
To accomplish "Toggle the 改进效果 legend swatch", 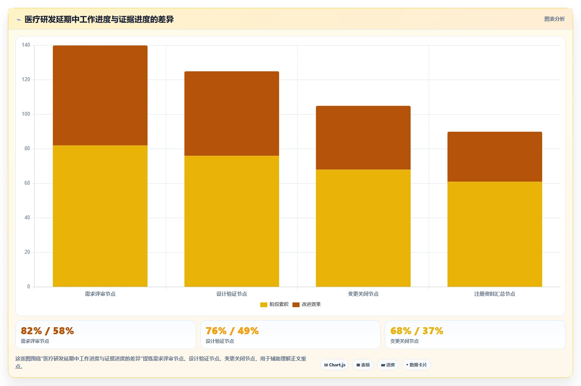I will point(296,304).
